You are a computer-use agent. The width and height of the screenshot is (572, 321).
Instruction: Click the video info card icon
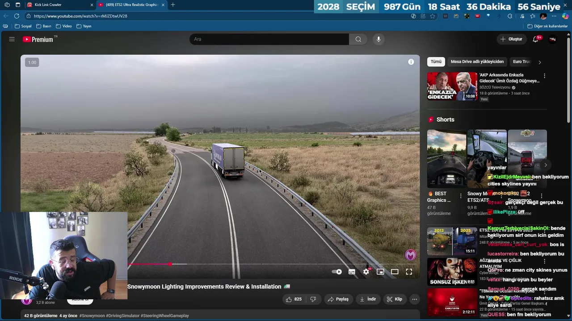pyautogui.click(x=411, y=62)
